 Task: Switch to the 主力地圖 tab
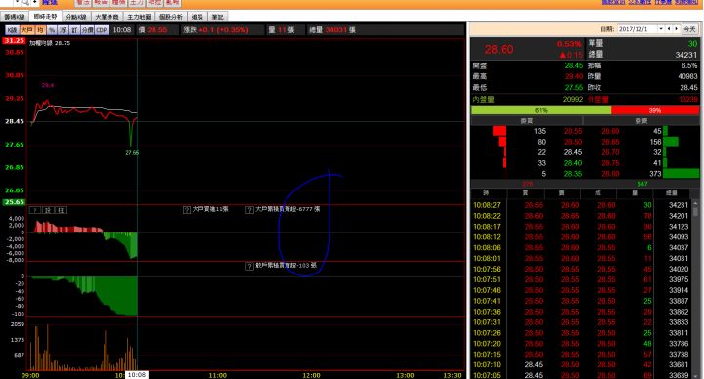[139, 17]
